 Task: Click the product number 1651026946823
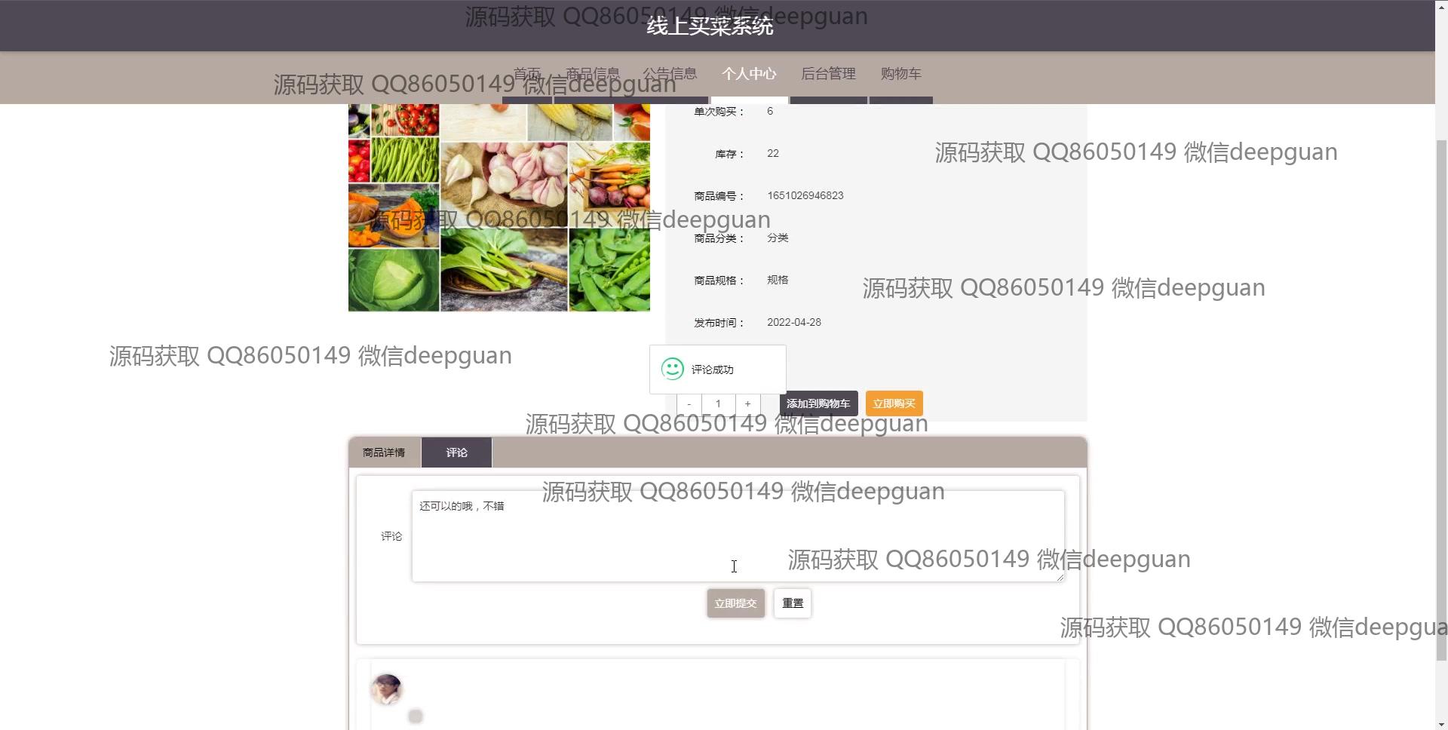[x=805, y=195]
